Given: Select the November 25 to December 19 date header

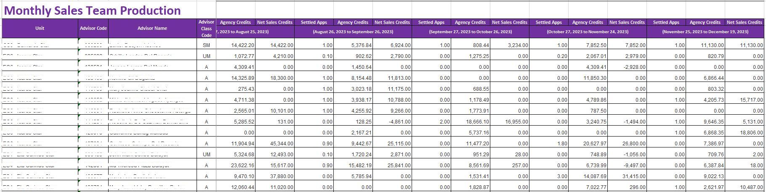Looking at the screenshot, I should click(705, 32).
